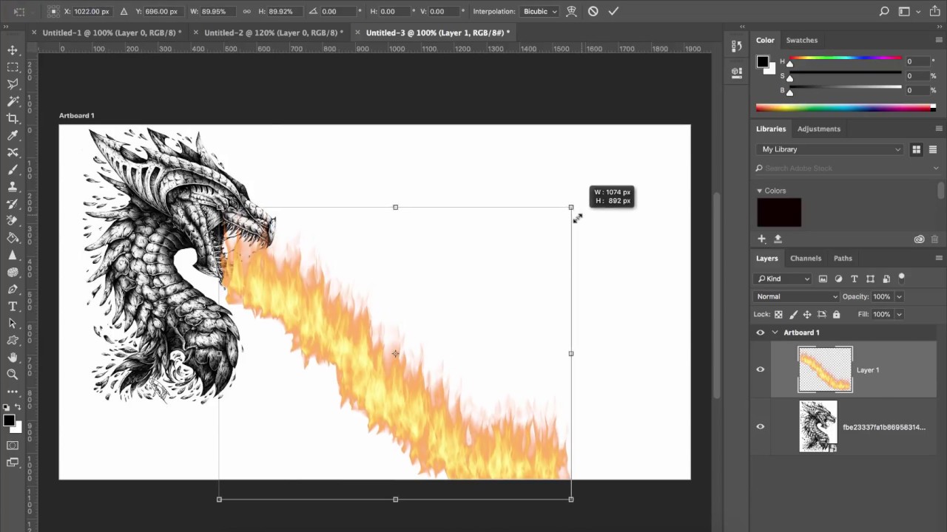This screenshot has width=947, height=532.
Task: Open the search icon in options bar
Action: [884, 11]
